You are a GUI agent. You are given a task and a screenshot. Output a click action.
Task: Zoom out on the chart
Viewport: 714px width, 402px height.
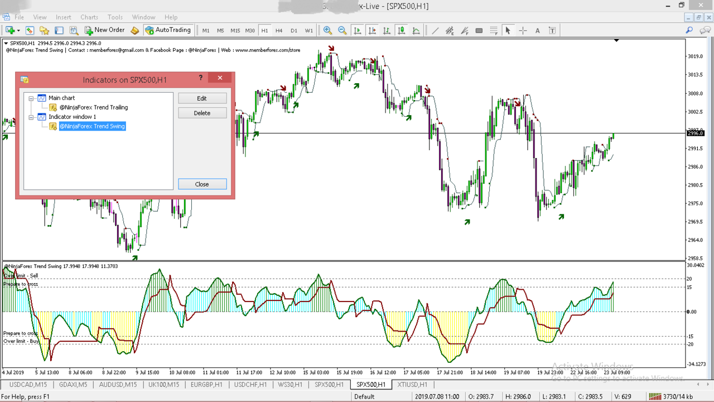click(342, 30)
